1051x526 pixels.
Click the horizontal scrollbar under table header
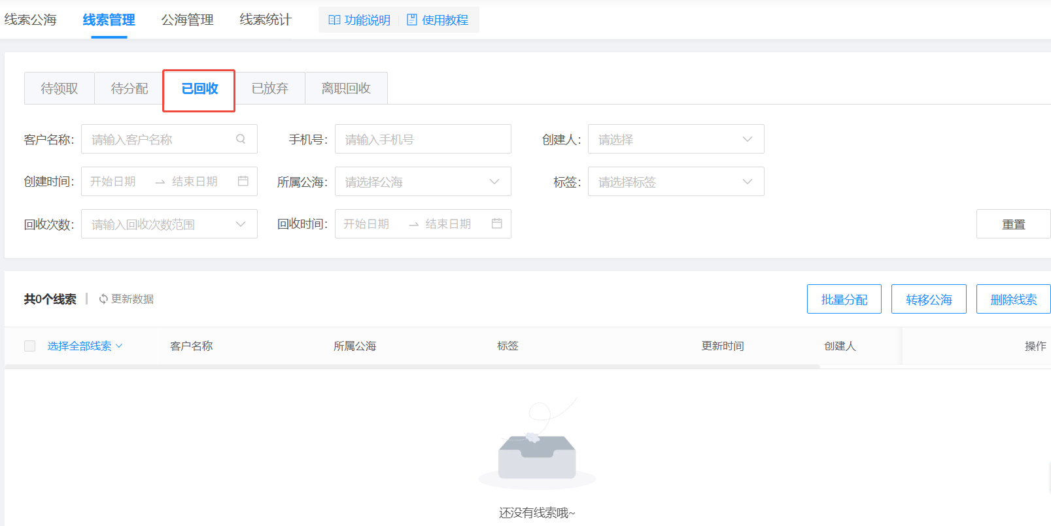pos(412,367)
